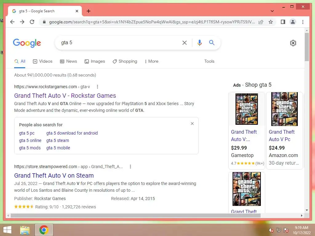Click the vertical scrollbar thumb
315x236 pixels.
tap(307, 47)
